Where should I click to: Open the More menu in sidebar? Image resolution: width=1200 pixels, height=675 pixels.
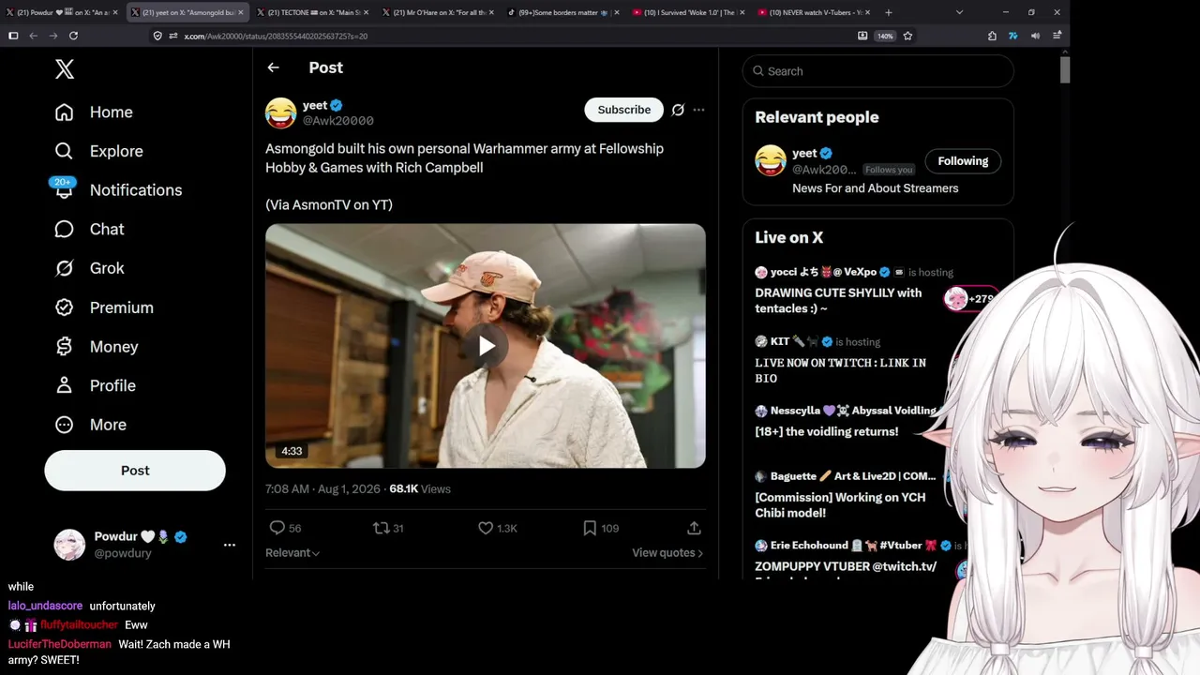90,425
